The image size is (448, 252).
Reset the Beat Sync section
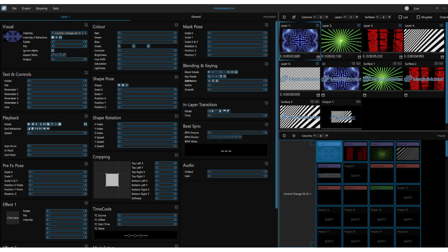point(267,124)
